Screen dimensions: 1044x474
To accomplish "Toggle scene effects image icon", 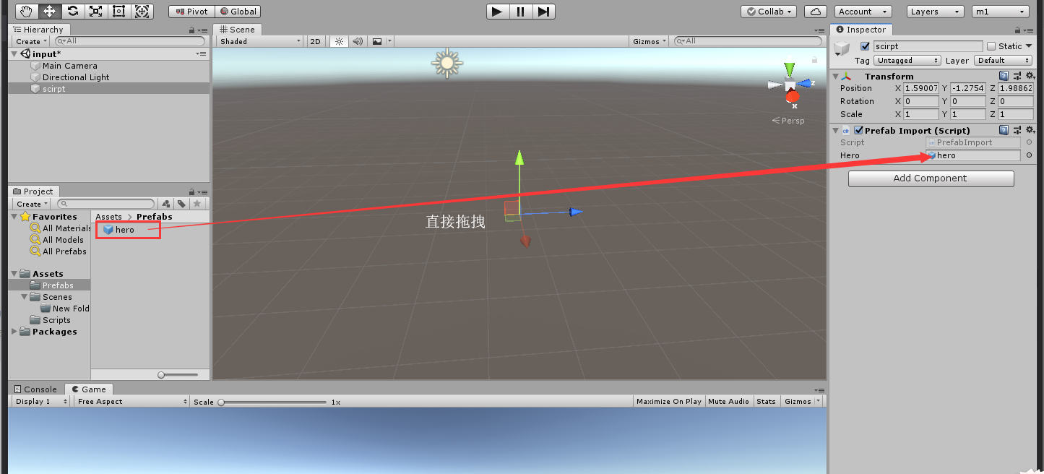I will pyautogui.click(x=377, y=41).
